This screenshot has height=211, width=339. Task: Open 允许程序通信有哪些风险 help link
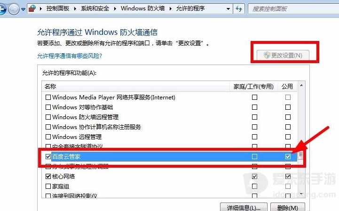[70, 56]
